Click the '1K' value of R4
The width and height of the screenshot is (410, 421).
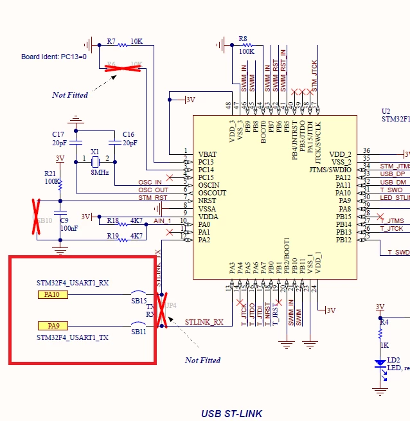click(384, 345)
